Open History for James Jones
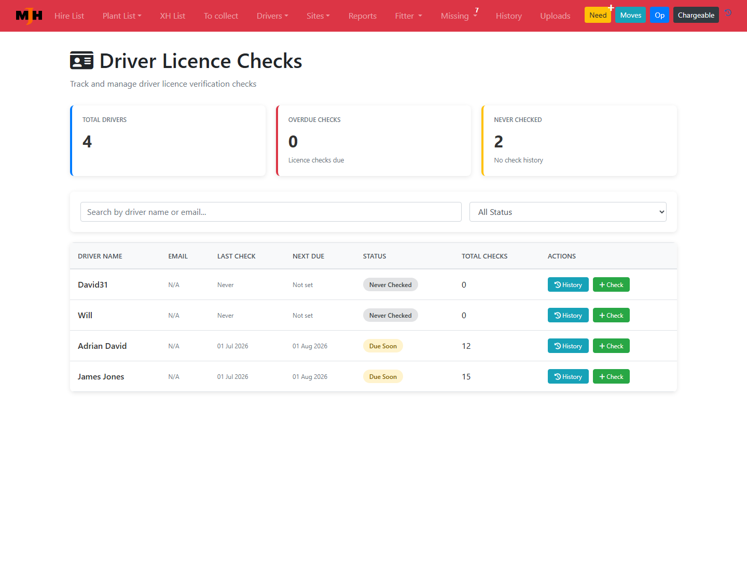747x571 pixels. 568,376
